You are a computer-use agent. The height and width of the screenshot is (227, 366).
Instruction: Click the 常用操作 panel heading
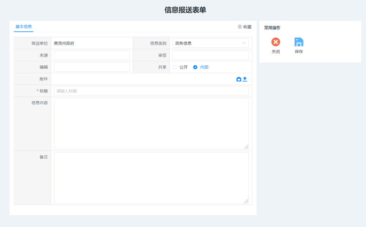pyautogui.click(x=272, y=28)
